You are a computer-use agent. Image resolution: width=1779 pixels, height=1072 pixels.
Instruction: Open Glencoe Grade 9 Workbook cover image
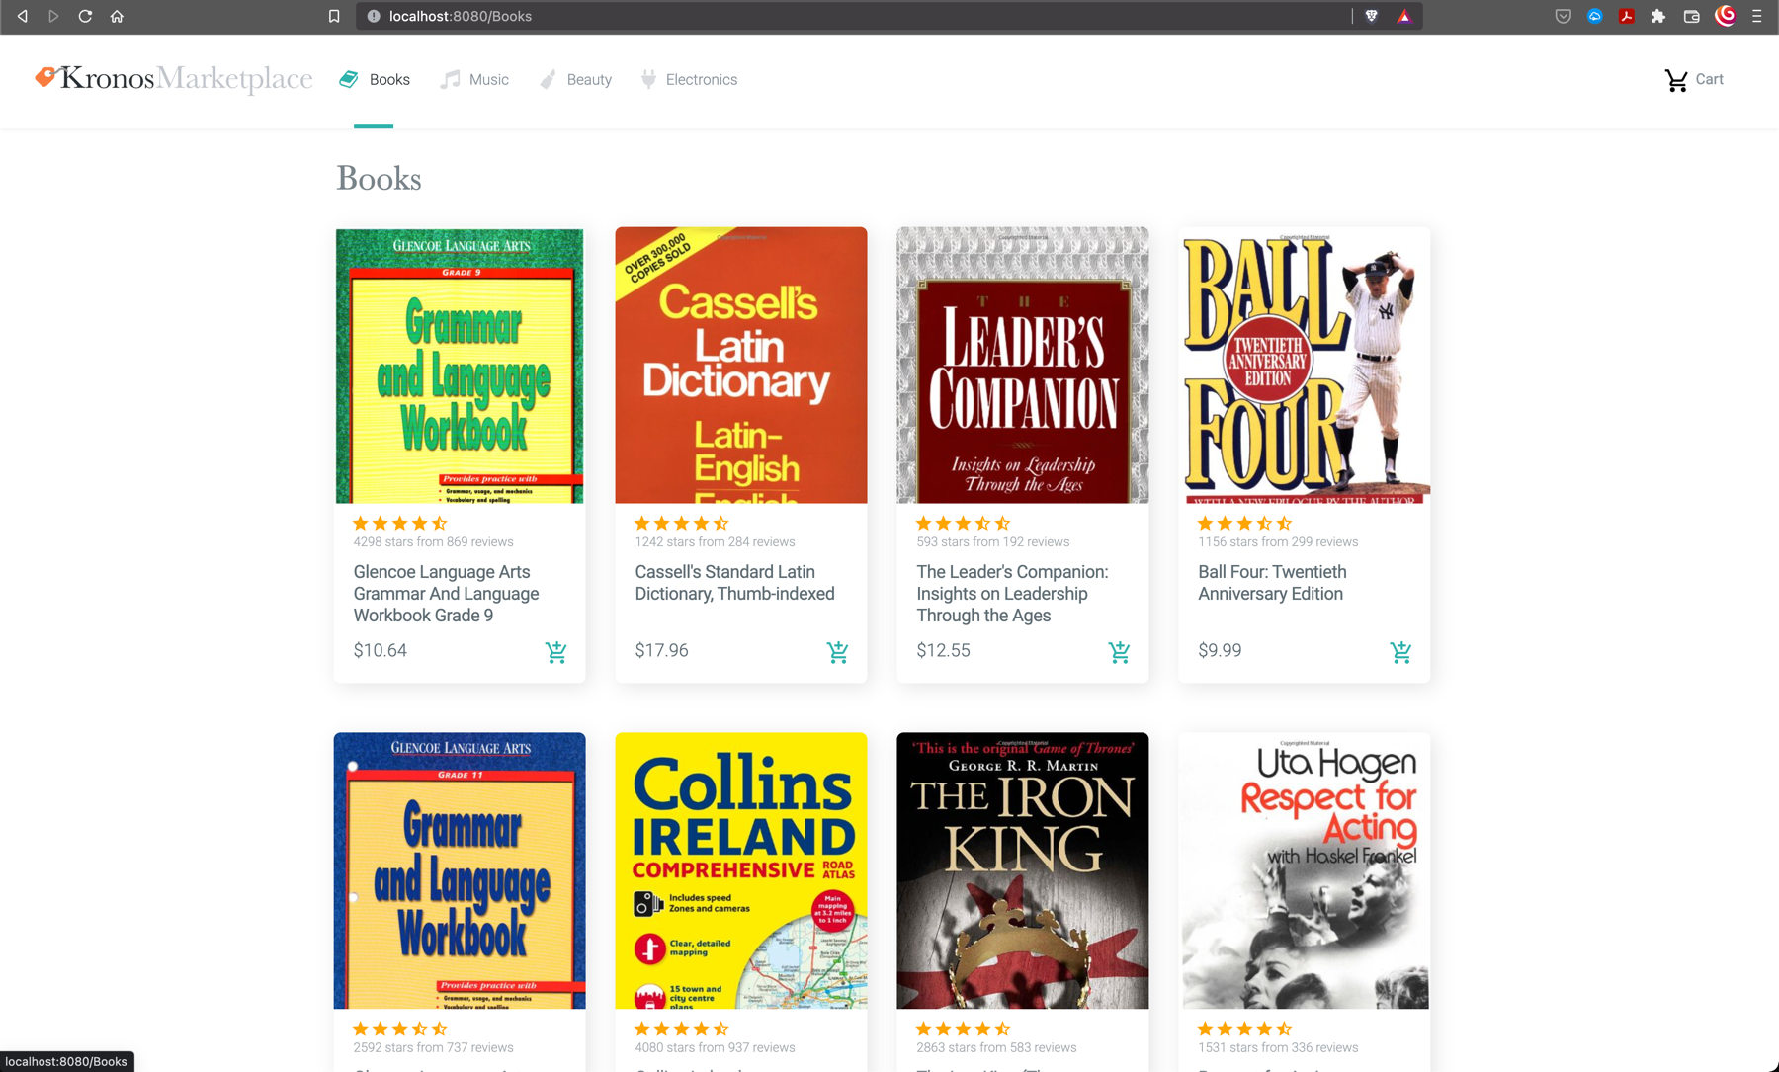(460, 366)
